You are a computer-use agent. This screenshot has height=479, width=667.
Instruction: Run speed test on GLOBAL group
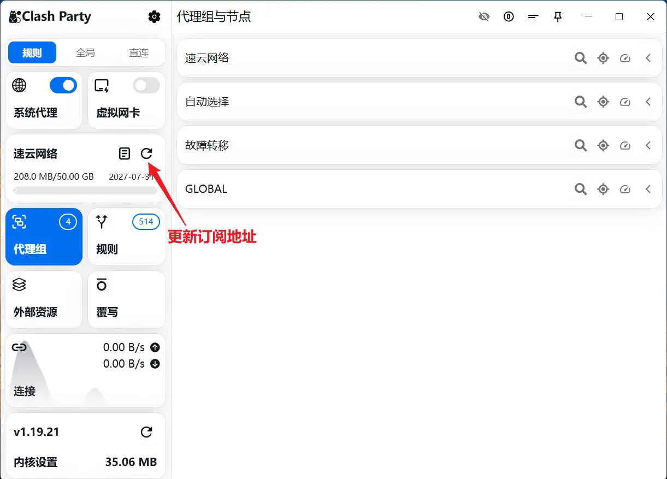click(x=625, y=189)
